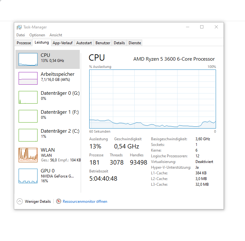Click the CPU sidebar label
Screen dimensions: 245x241
pos(45,55)
